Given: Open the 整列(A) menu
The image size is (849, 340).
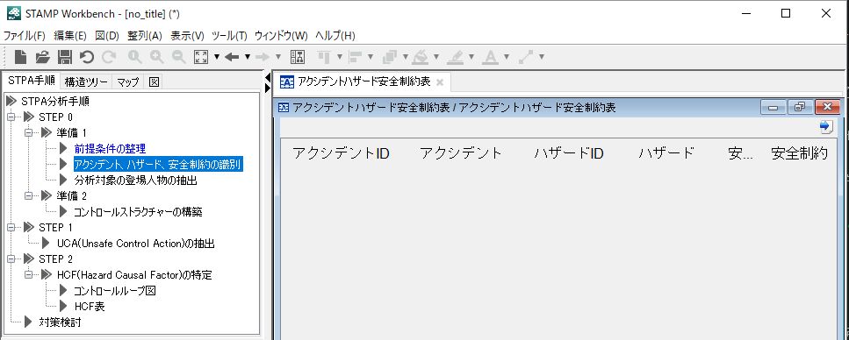Looking at the screenshot, I should (x=145, y=36).
